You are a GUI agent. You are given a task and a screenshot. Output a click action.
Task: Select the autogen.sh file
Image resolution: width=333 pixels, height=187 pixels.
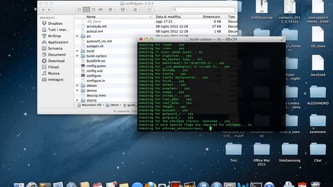tap(95, 46)
